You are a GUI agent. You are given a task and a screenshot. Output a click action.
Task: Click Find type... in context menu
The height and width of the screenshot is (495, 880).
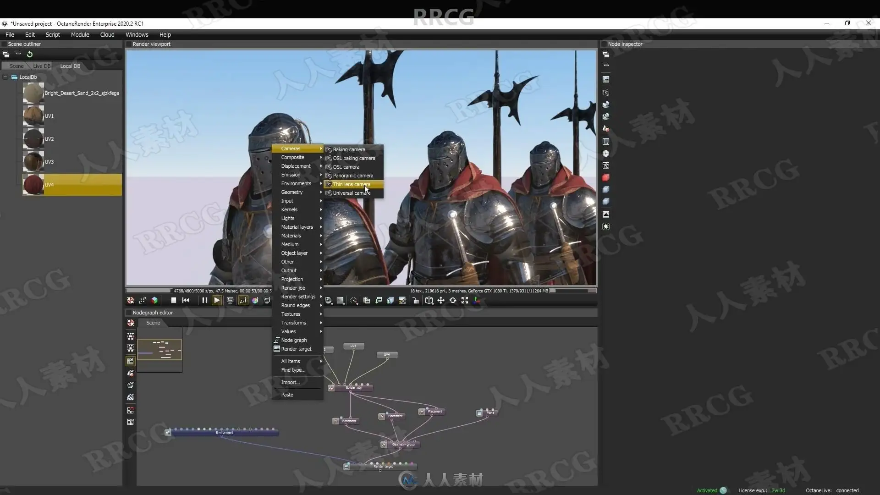[293, 370]
